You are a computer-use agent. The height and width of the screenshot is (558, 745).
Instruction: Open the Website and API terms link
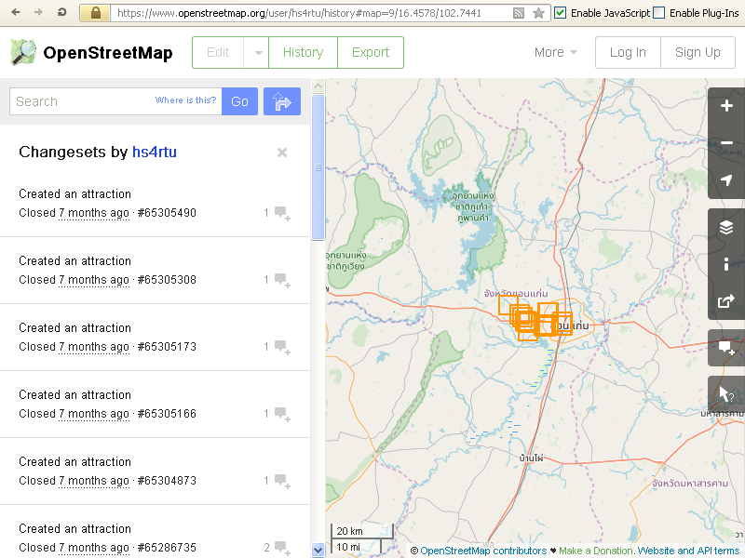click(688, 551)
